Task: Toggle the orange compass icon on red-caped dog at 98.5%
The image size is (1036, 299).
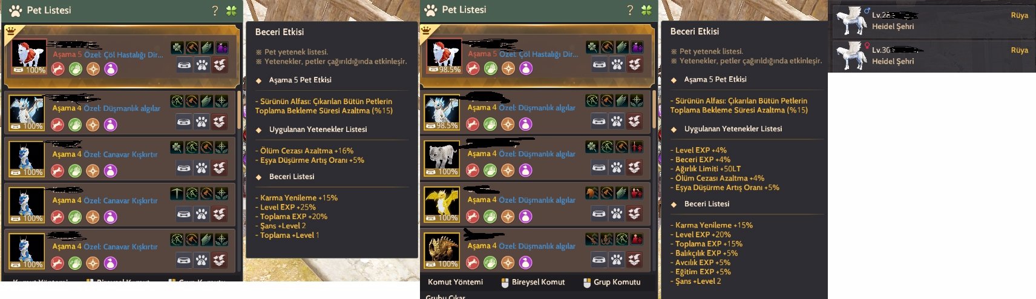Action: (508, 68)
